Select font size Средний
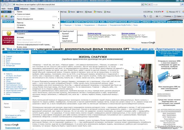The image size is (184, 130). (x=68, y=36)
